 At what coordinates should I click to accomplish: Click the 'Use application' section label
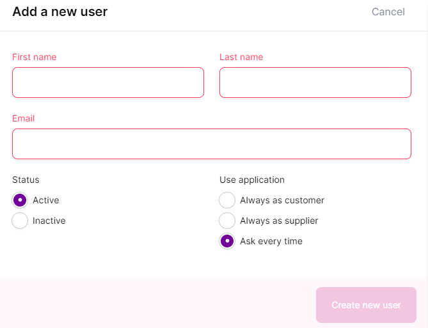pos(251,180)
